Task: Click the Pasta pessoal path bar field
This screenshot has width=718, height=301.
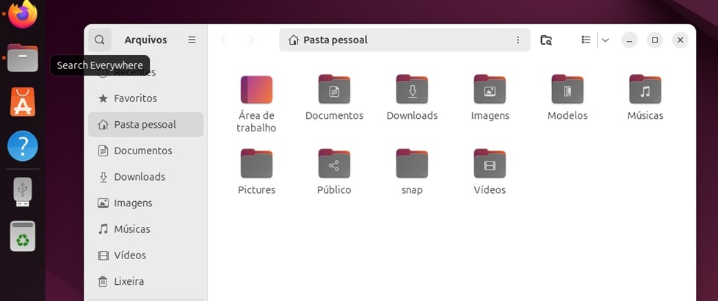Action: click(396, 40)
